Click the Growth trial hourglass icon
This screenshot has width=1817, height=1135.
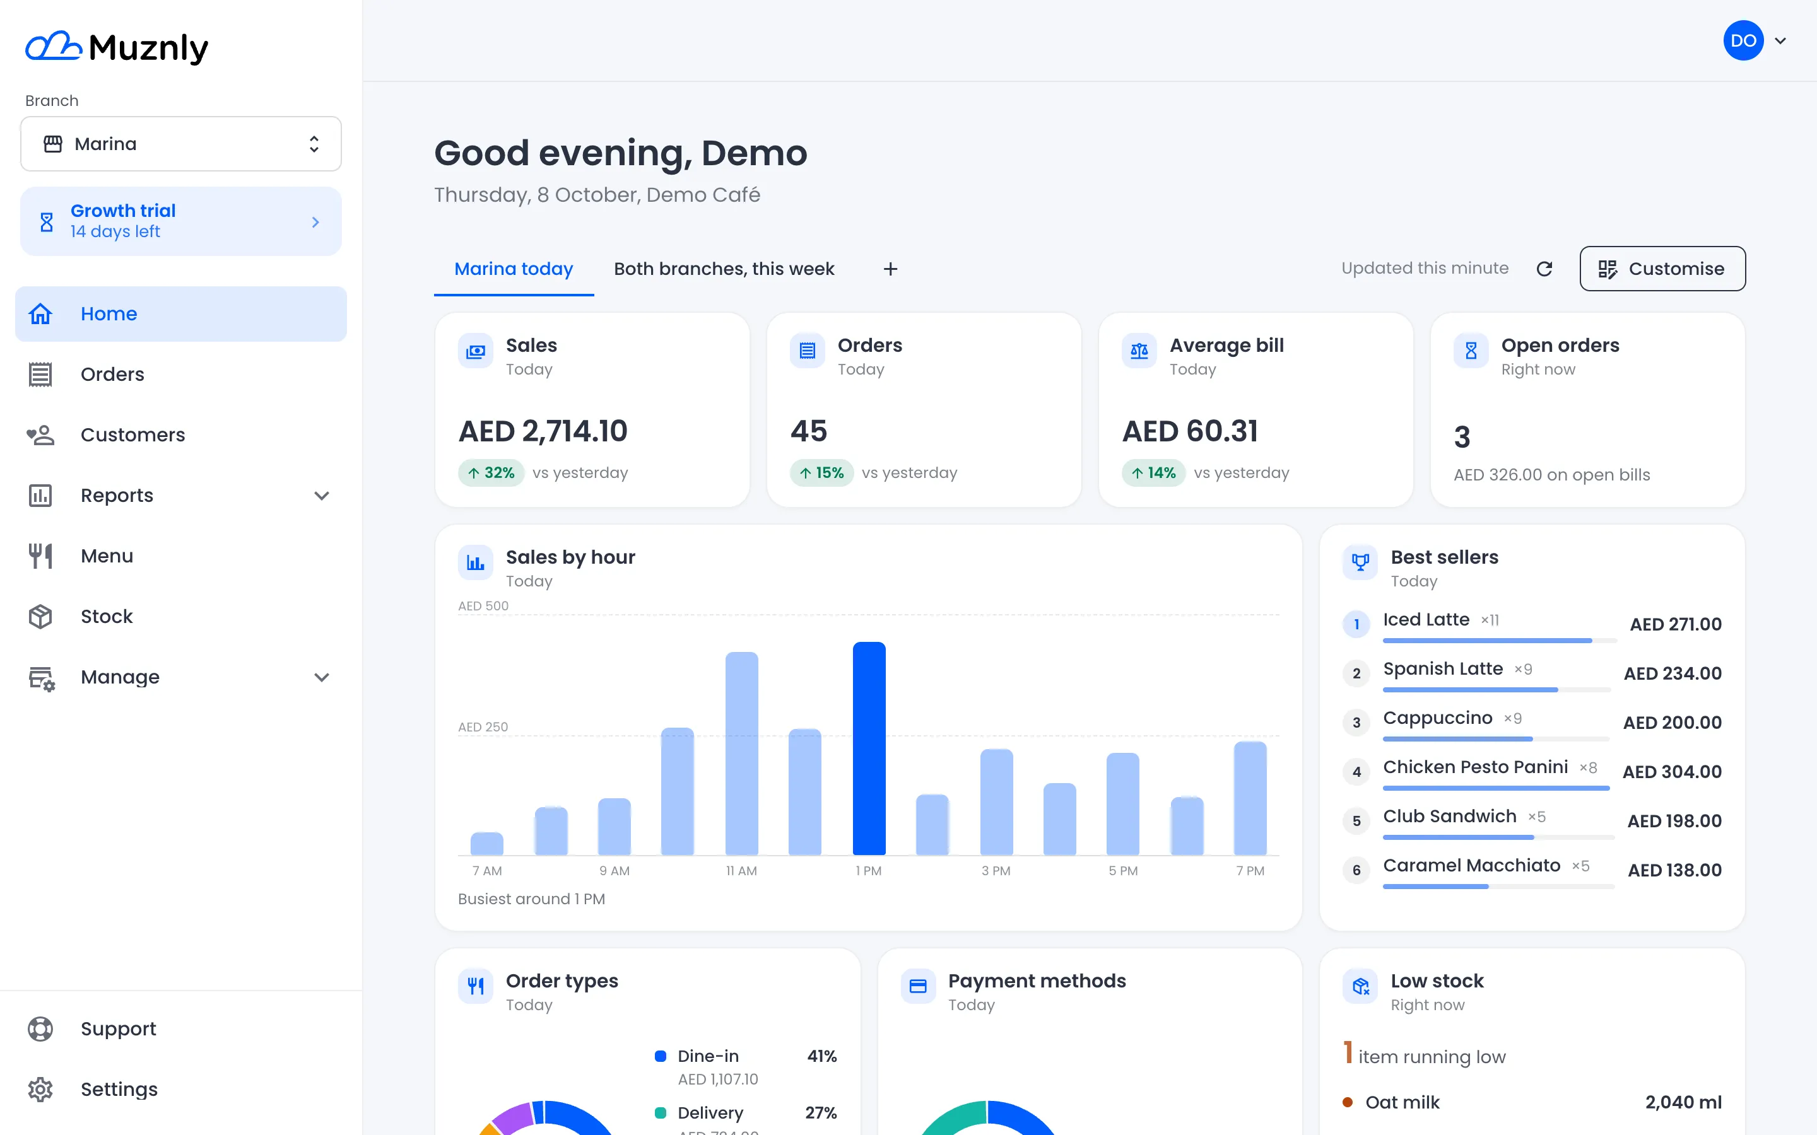[47, 221]
